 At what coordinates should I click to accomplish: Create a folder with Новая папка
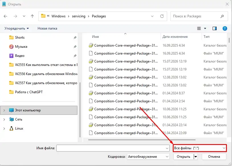coord(47,28)
